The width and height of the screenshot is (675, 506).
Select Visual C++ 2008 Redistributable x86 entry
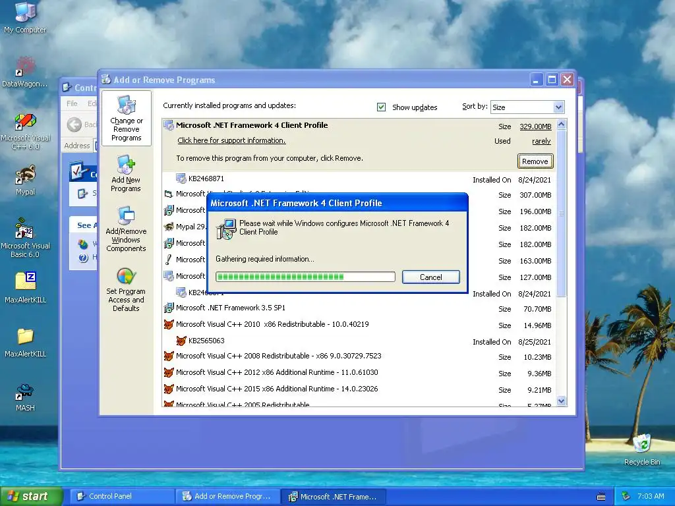pos(358,356)
